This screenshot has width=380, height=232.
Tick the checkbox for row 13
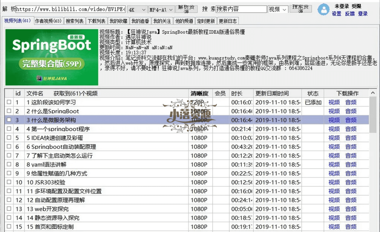pyautogui.click(x=9, y=209)
